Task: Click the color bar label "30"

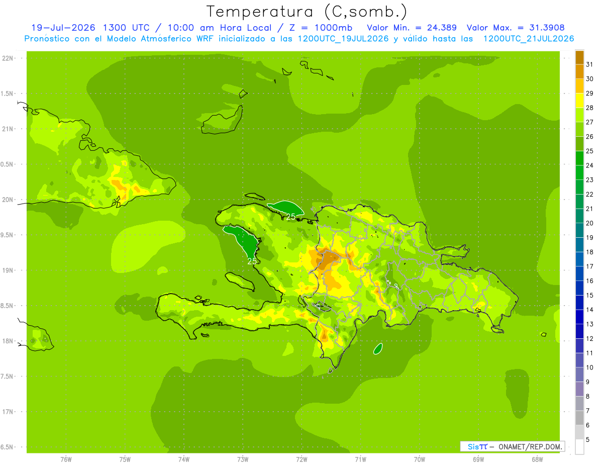Action: (x=590, y=79)
